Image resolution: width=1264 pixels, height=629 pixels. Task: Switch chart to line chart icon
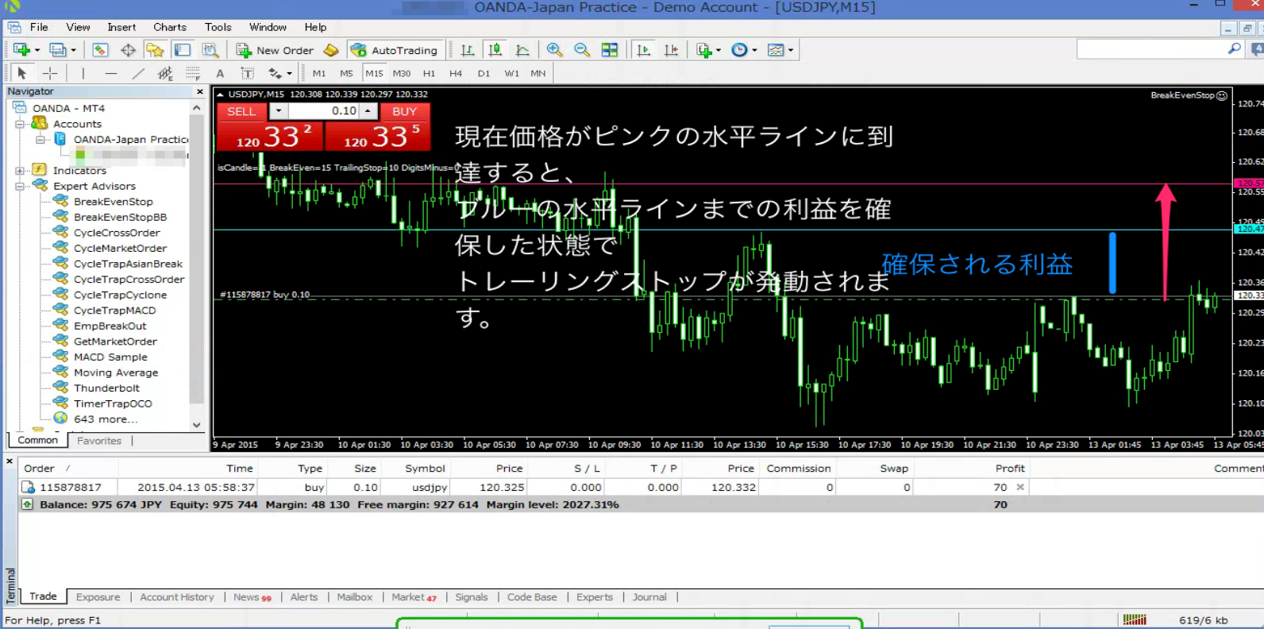coord(522,50)
